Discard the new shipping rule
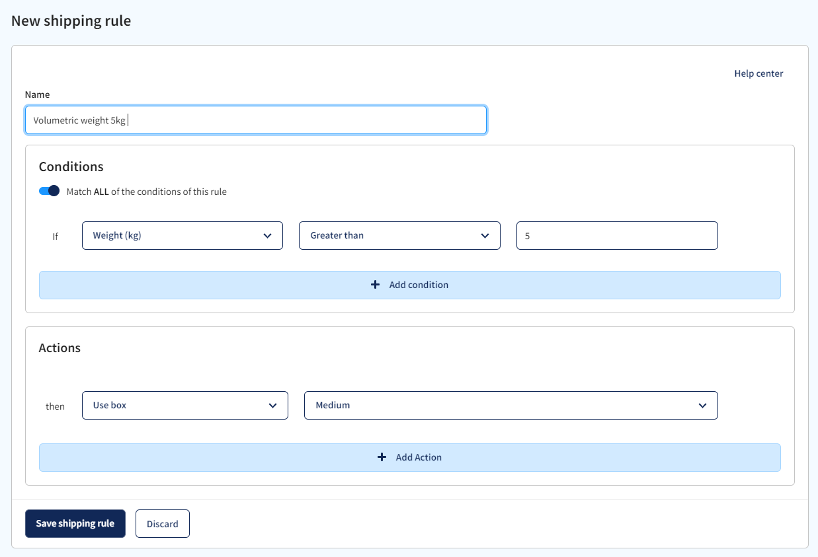 (162, 523)
